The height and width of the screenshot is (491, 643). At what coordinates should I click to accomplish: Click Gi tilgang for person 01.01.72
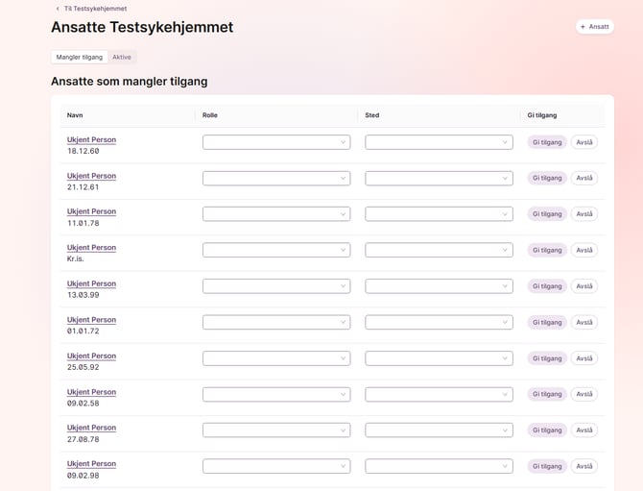pos(547,322)
